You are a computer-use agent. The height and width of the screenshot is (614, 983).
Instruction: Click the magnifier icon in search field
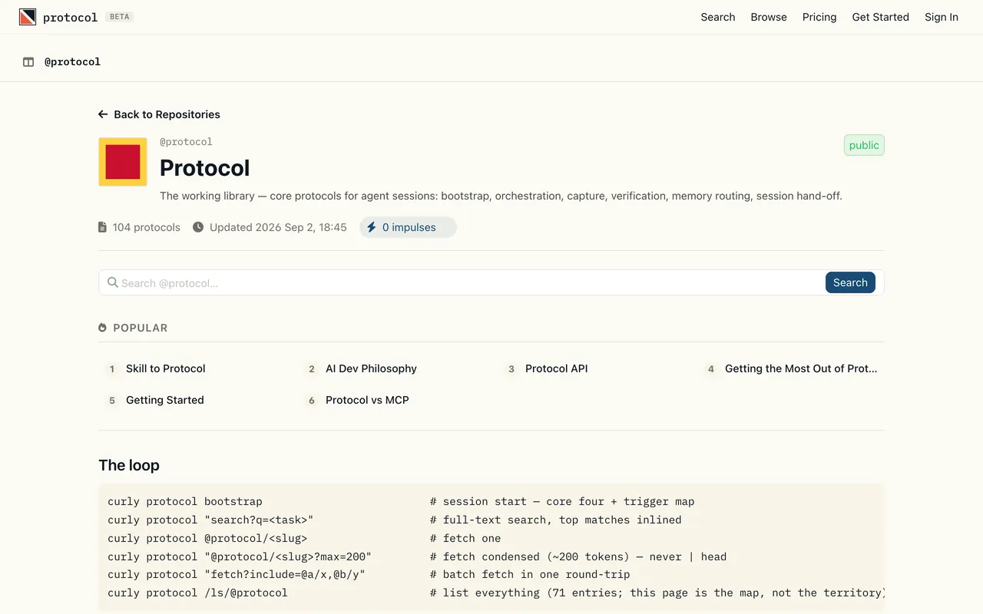(x=113, y=282)
